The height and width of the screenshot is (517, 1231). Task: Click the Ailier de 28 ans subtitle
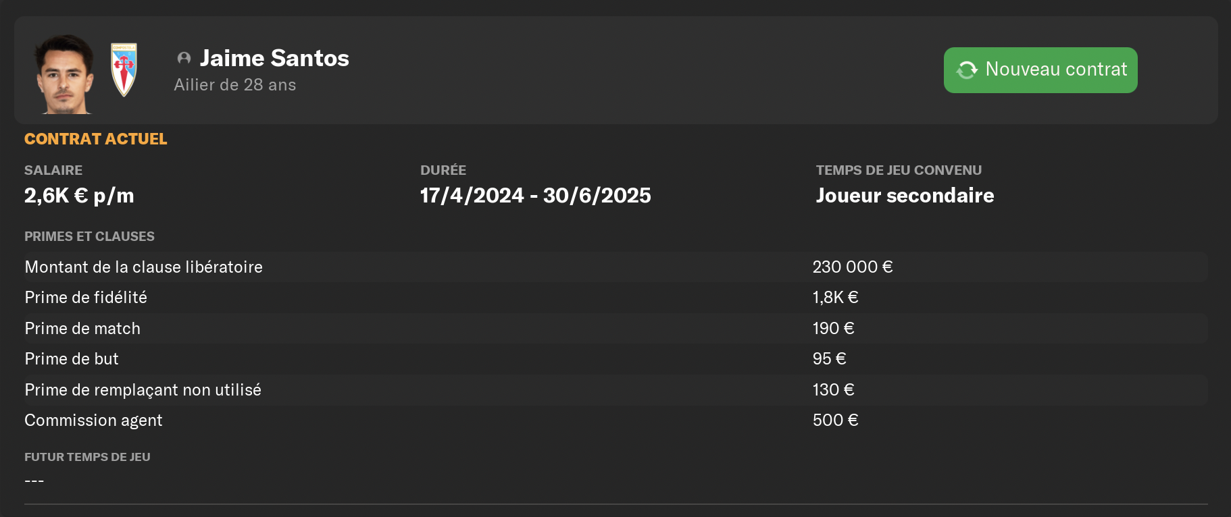[x=235, y=85]
